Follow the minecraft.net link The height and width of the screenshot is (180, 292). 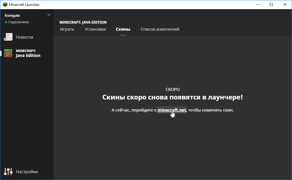point(172,110)
